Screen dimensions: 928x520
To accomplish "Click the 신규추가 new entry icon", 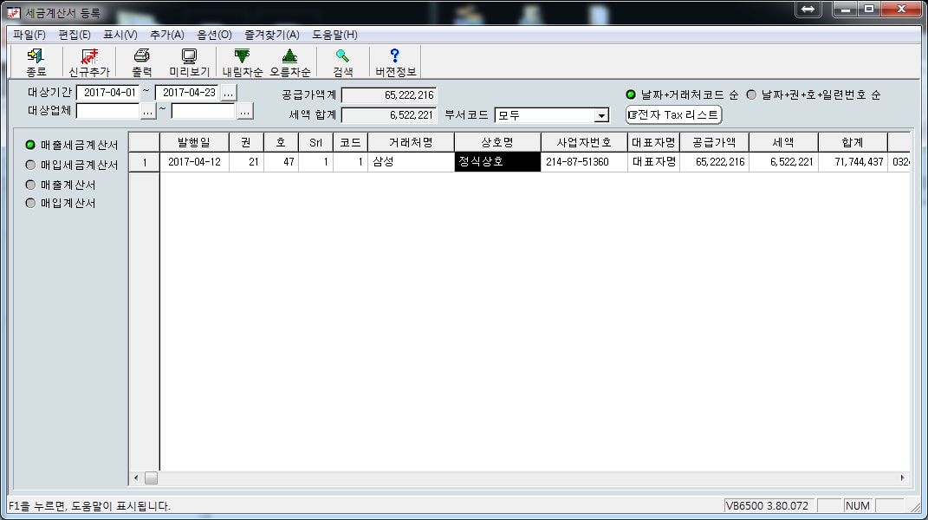I will click(89, 62).
